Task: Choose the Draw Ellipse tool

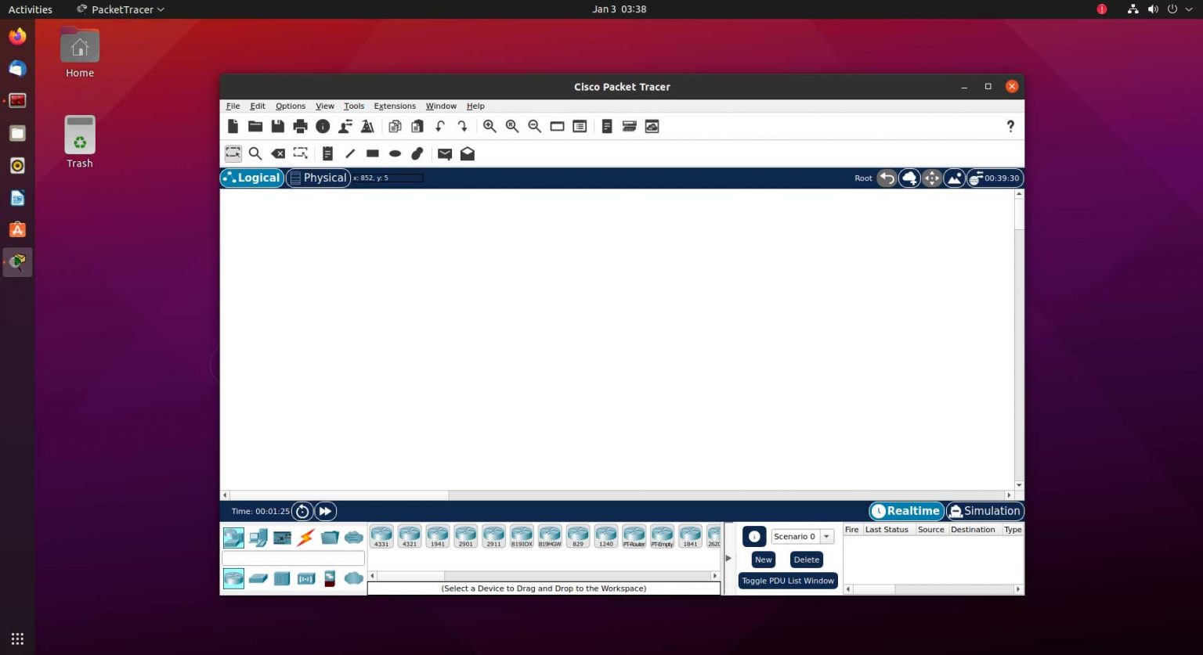Action: click(x=395, y=153)
